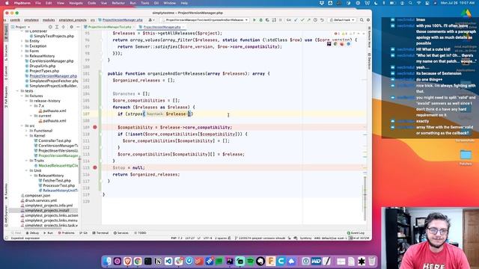Toggle Database right tool window
Image resolution: width=479 pixels, height=269 pixels.
(x=369, y=61)
